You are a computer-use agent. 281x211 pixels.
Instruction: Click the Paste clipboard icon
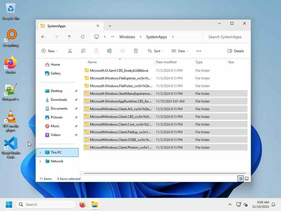[x=96, y=51]
